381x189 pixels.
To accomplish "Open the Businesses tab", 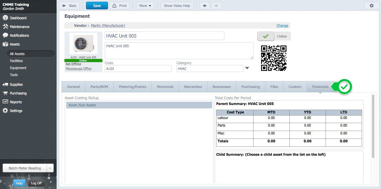I will (x=222, y=87).
